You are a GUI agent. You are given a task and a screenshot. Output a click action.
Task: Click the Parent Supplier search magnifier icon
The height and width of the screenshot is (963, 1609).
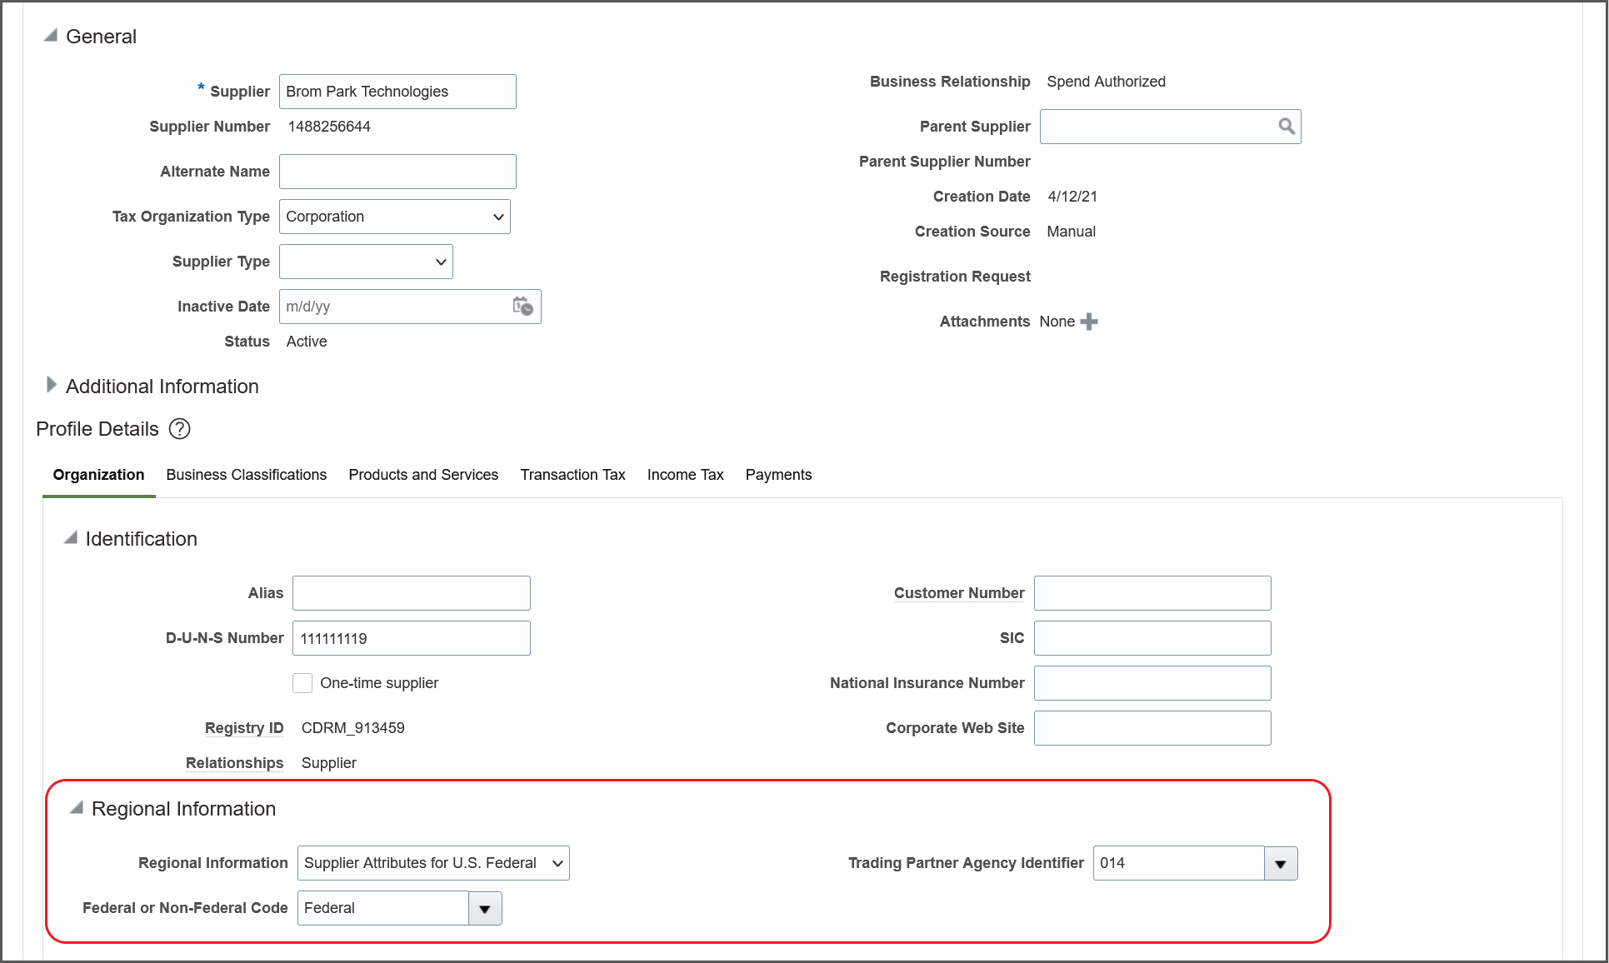[x=1287, y=127]
